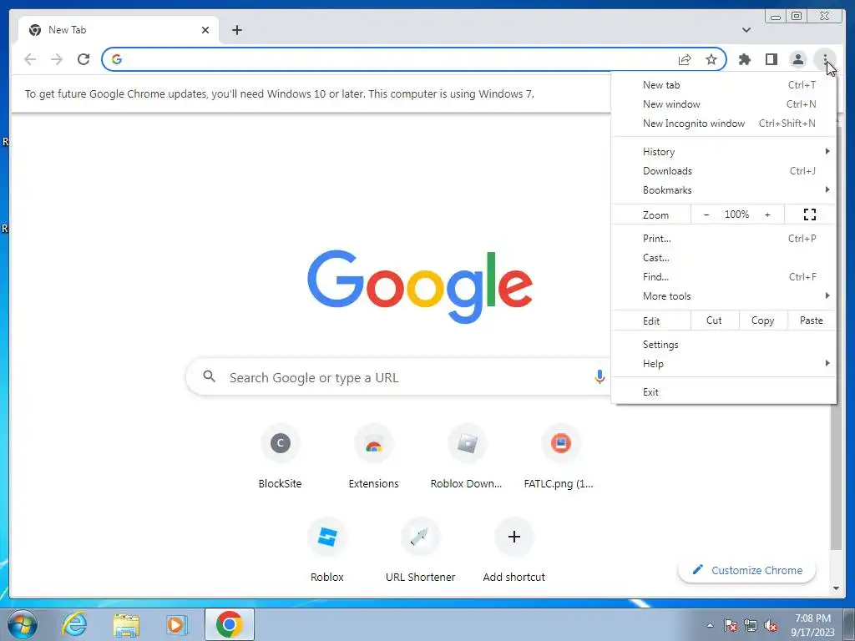Screen dimensions: 855x641
Task: Click the back navigation arrow
Action: (30, 59)
